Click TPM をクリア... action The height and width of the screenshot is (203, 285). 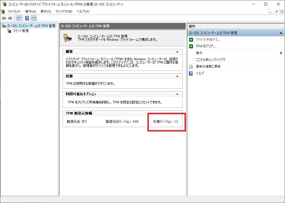coord(206,47)
